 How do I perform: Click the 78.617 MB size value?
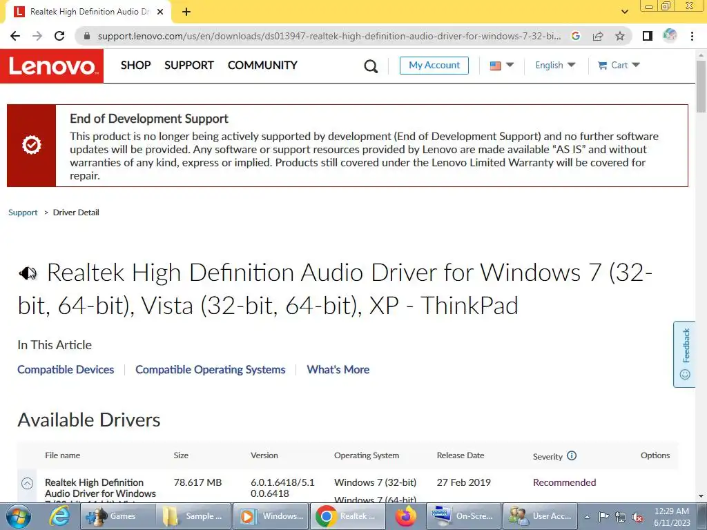point(197,482)
